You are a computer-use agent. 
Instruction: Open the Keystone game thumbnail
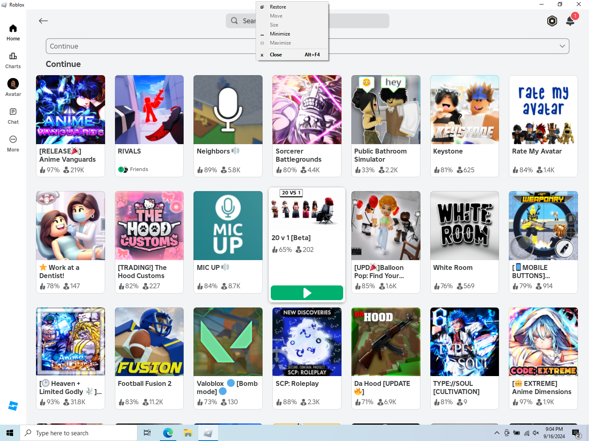click(465, 109)
